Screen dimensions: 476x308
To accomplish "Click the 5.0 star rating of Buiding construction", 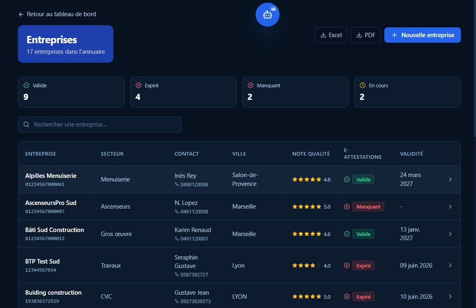I will [311, 296].
